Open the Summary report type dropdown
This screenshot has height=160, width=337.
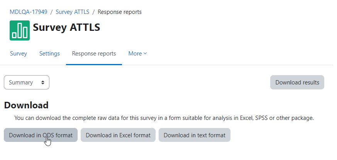click(27, 82)
